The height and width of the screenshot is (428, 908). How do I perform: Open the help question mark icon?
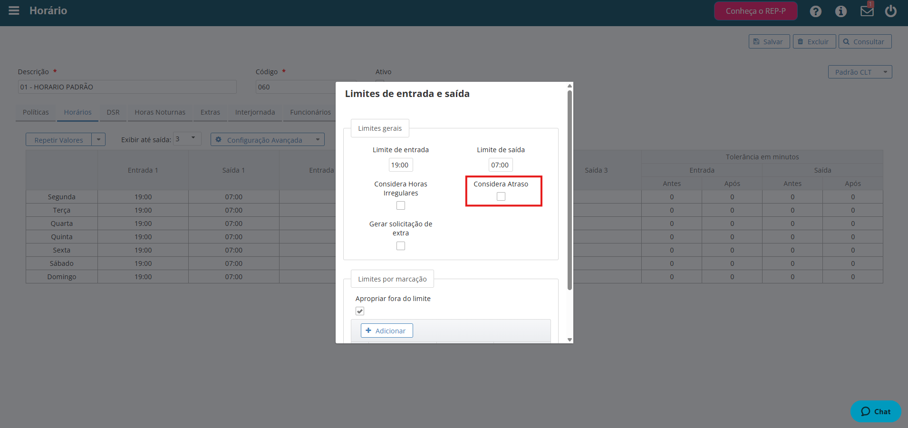(x=816, y=11)
